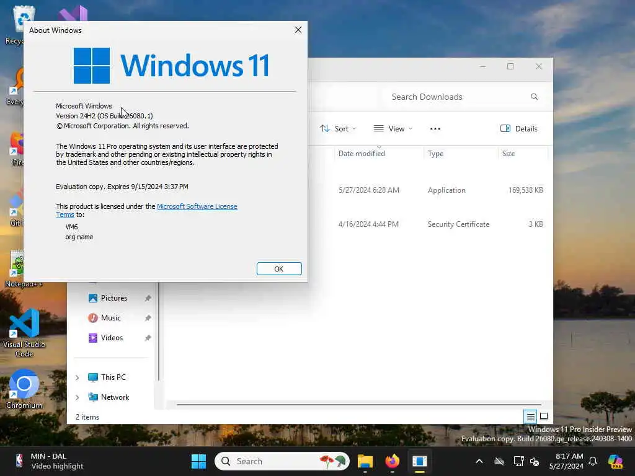Open the Notepad++ desktop shortcut
The image size is (635, 476).
(23, 269)
